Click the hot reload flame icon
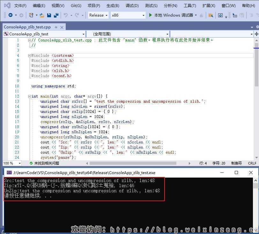 201,16
